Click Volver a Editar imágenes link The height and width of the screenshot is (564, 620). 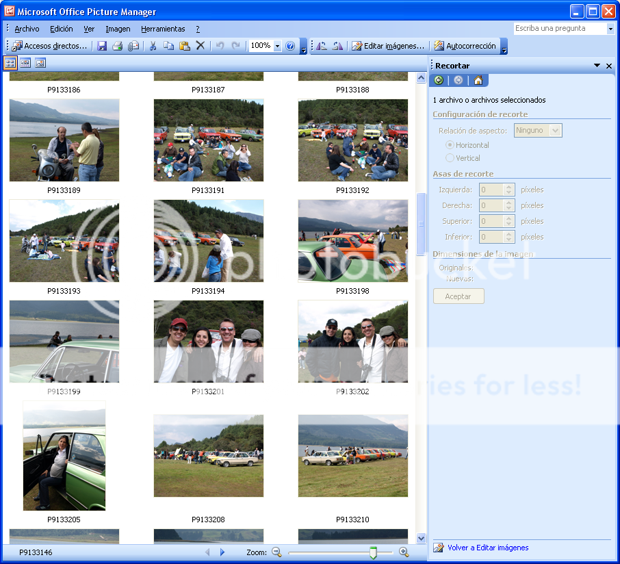coord(488,548)
